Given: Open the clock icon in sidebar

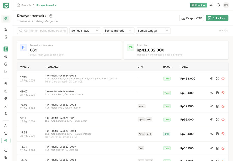Looking at the screenshot, I should pyautogui.click(x=6, y=64).
